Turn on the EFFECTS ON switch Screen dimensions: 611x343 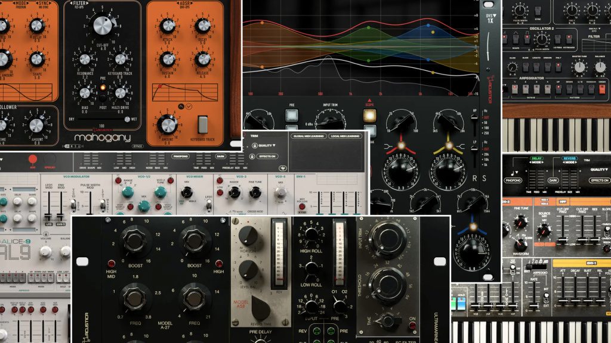(600, 180)
